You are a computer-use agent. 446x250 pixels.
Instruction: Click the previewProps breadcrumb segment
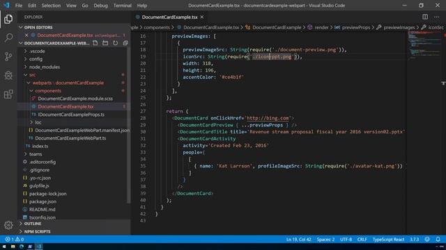pos(356,27)
